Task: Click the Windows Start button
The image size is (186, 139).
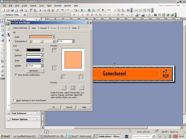Action: pyautogui.click(x=5, y=136)
